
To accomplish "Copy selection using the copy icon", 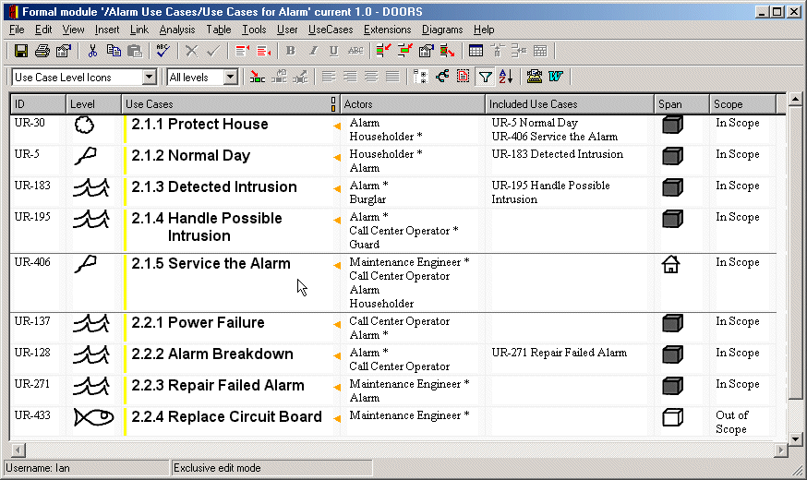I will pos(114,51).
